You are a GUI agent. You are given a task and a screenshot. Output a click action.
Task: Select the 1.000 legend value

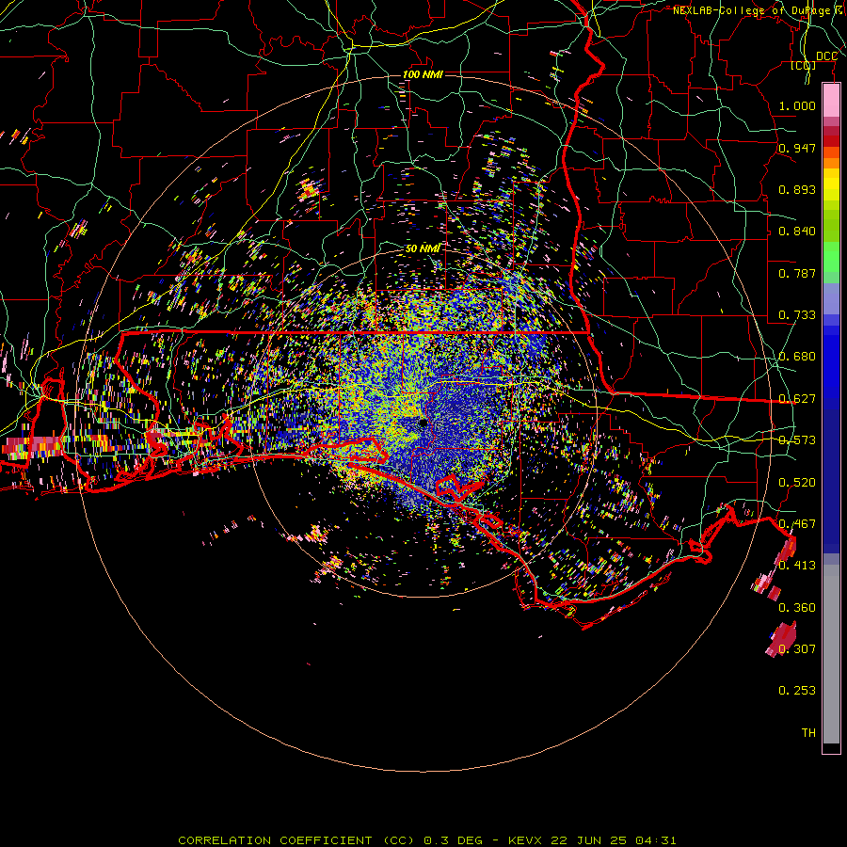797,105
